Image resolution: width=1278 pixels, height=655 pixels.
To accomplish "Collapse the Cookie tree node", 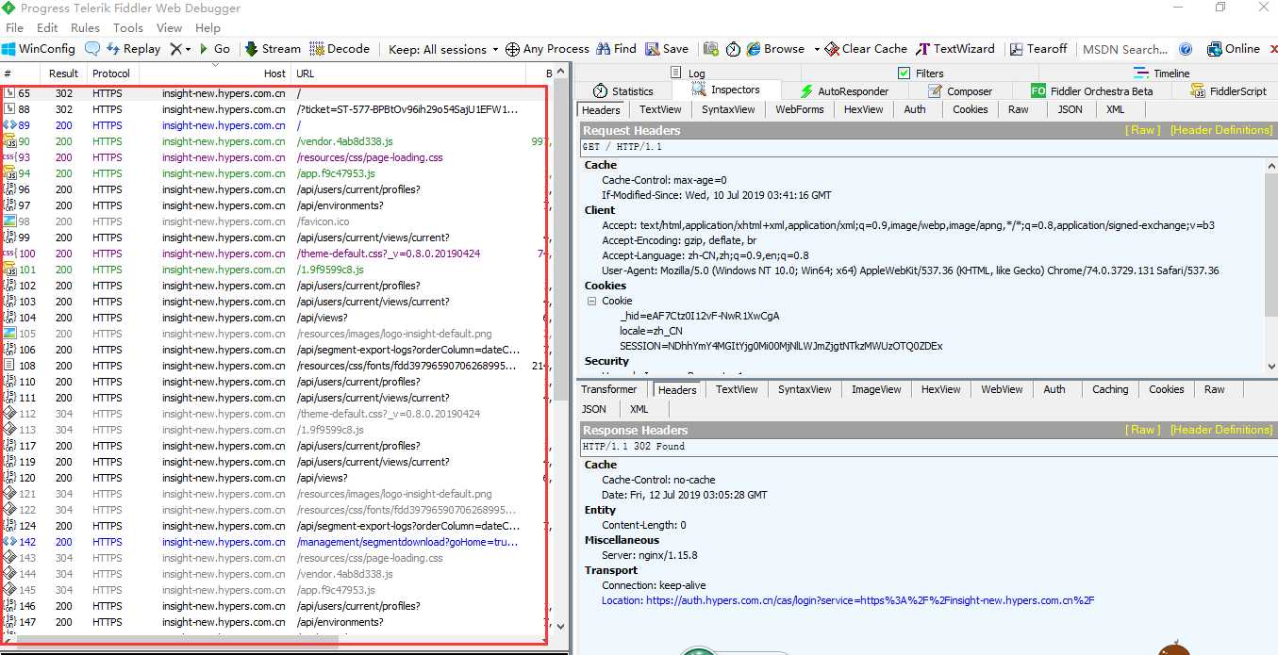I will pos(591,301).
